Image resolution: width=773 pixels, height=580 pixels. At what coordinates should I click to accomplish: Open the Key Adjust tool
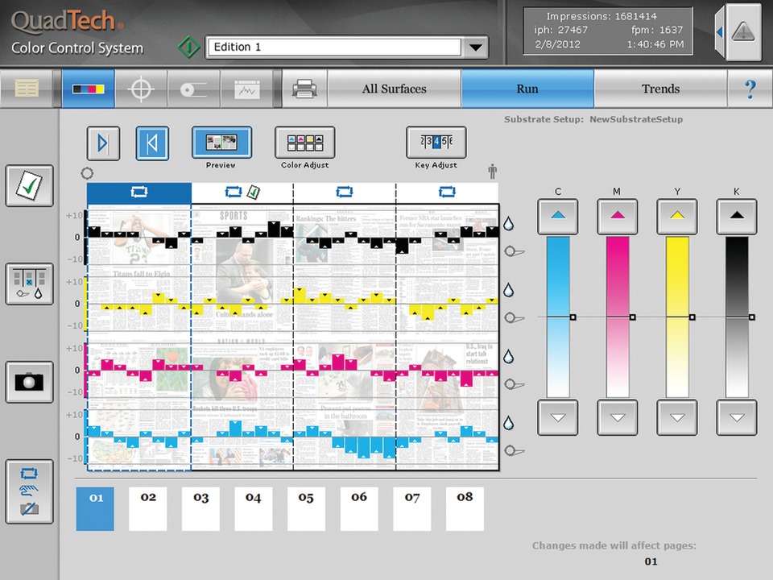[x=436, y=143]
